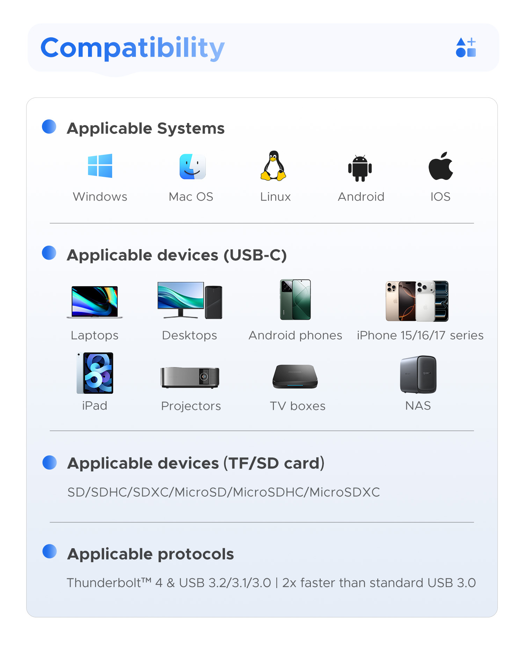
Task: Click the blue bullet beside Applicable Systems
Action: click(49, 126)
